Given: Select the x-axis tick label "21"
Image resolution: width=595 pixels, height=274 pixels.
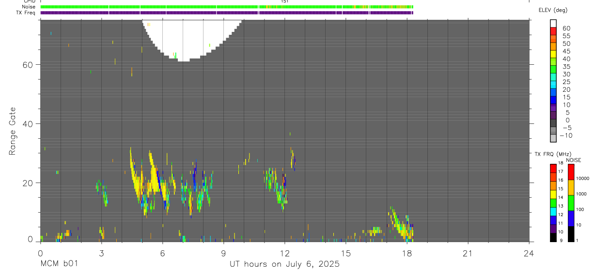Looking at the screenshot, I should tap(468, 253).
